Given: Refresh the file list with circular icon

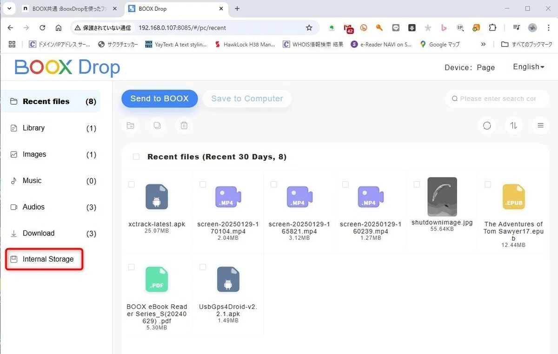Looking at the screenshot, I should pos(487,125).
